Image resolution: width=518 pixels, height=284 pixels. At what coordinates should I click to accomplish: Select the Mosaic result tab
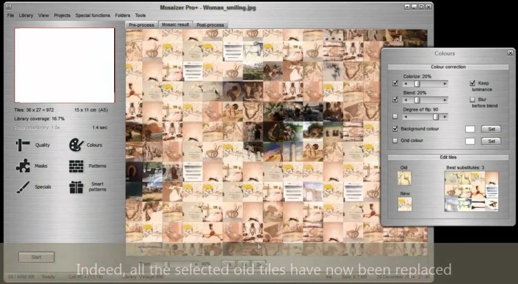click(176, 24)
